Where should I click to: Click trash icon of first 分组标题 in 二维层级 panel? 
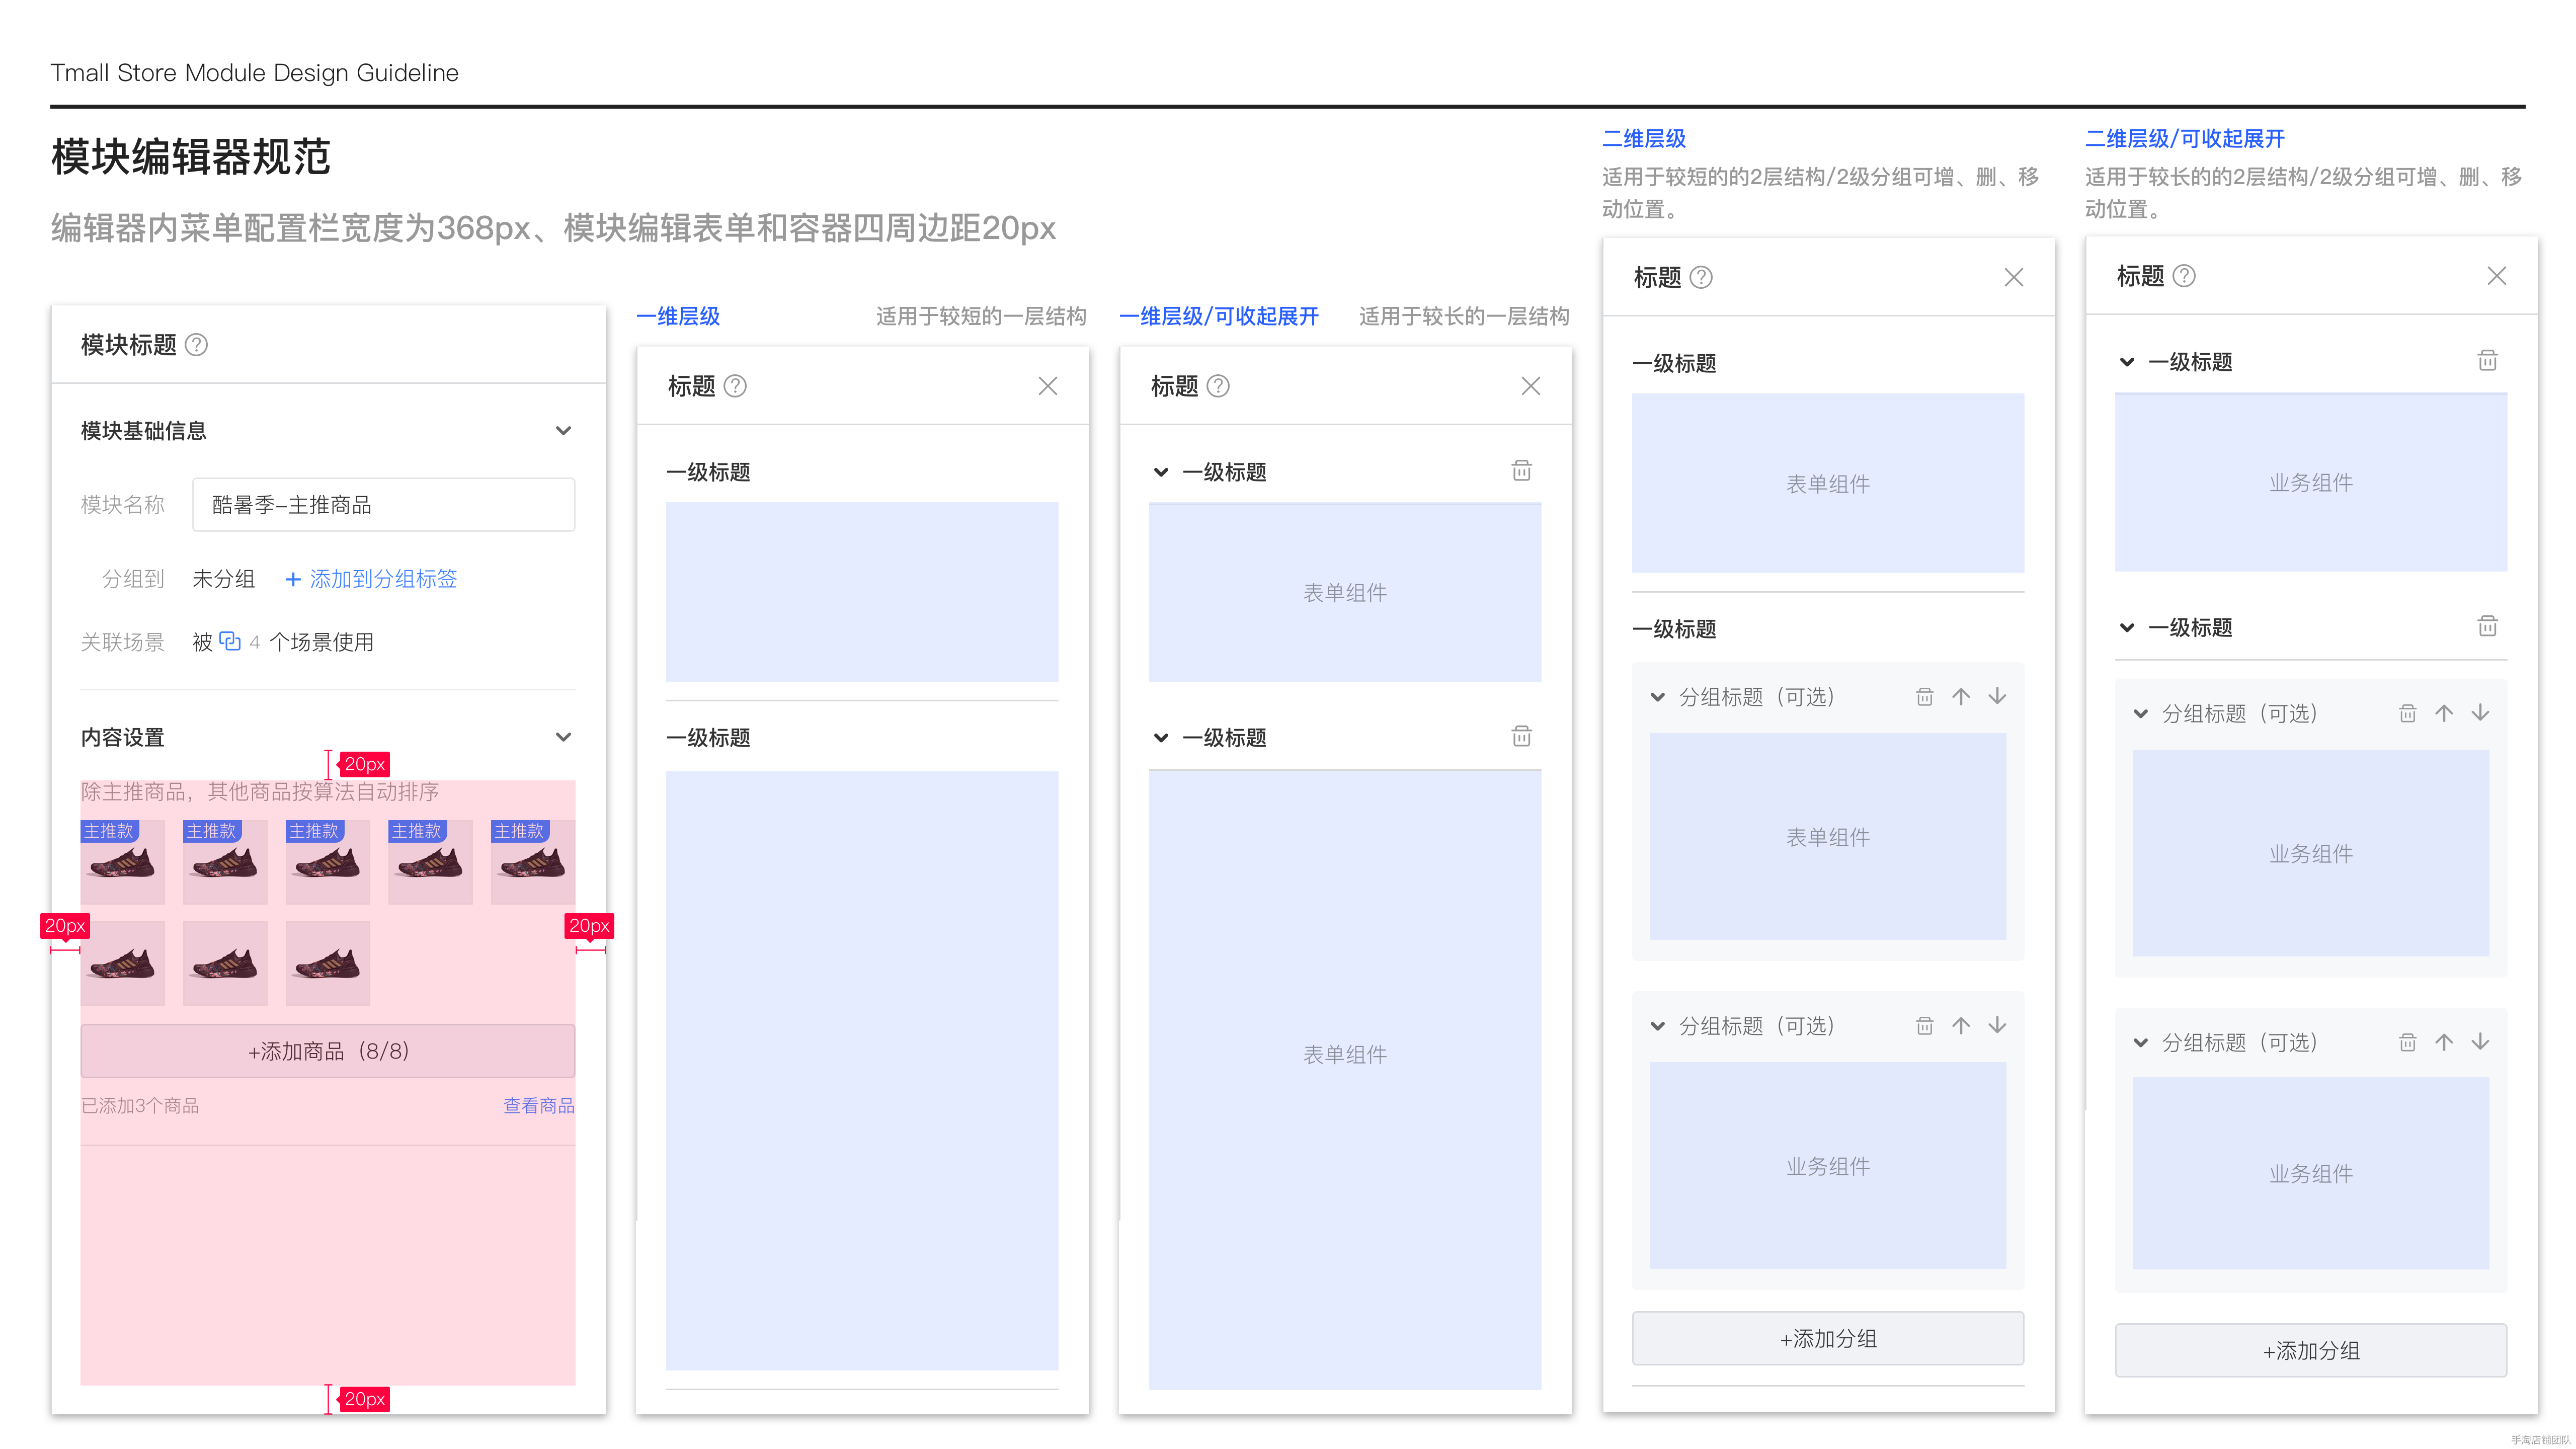click(x=1924, y=696)
